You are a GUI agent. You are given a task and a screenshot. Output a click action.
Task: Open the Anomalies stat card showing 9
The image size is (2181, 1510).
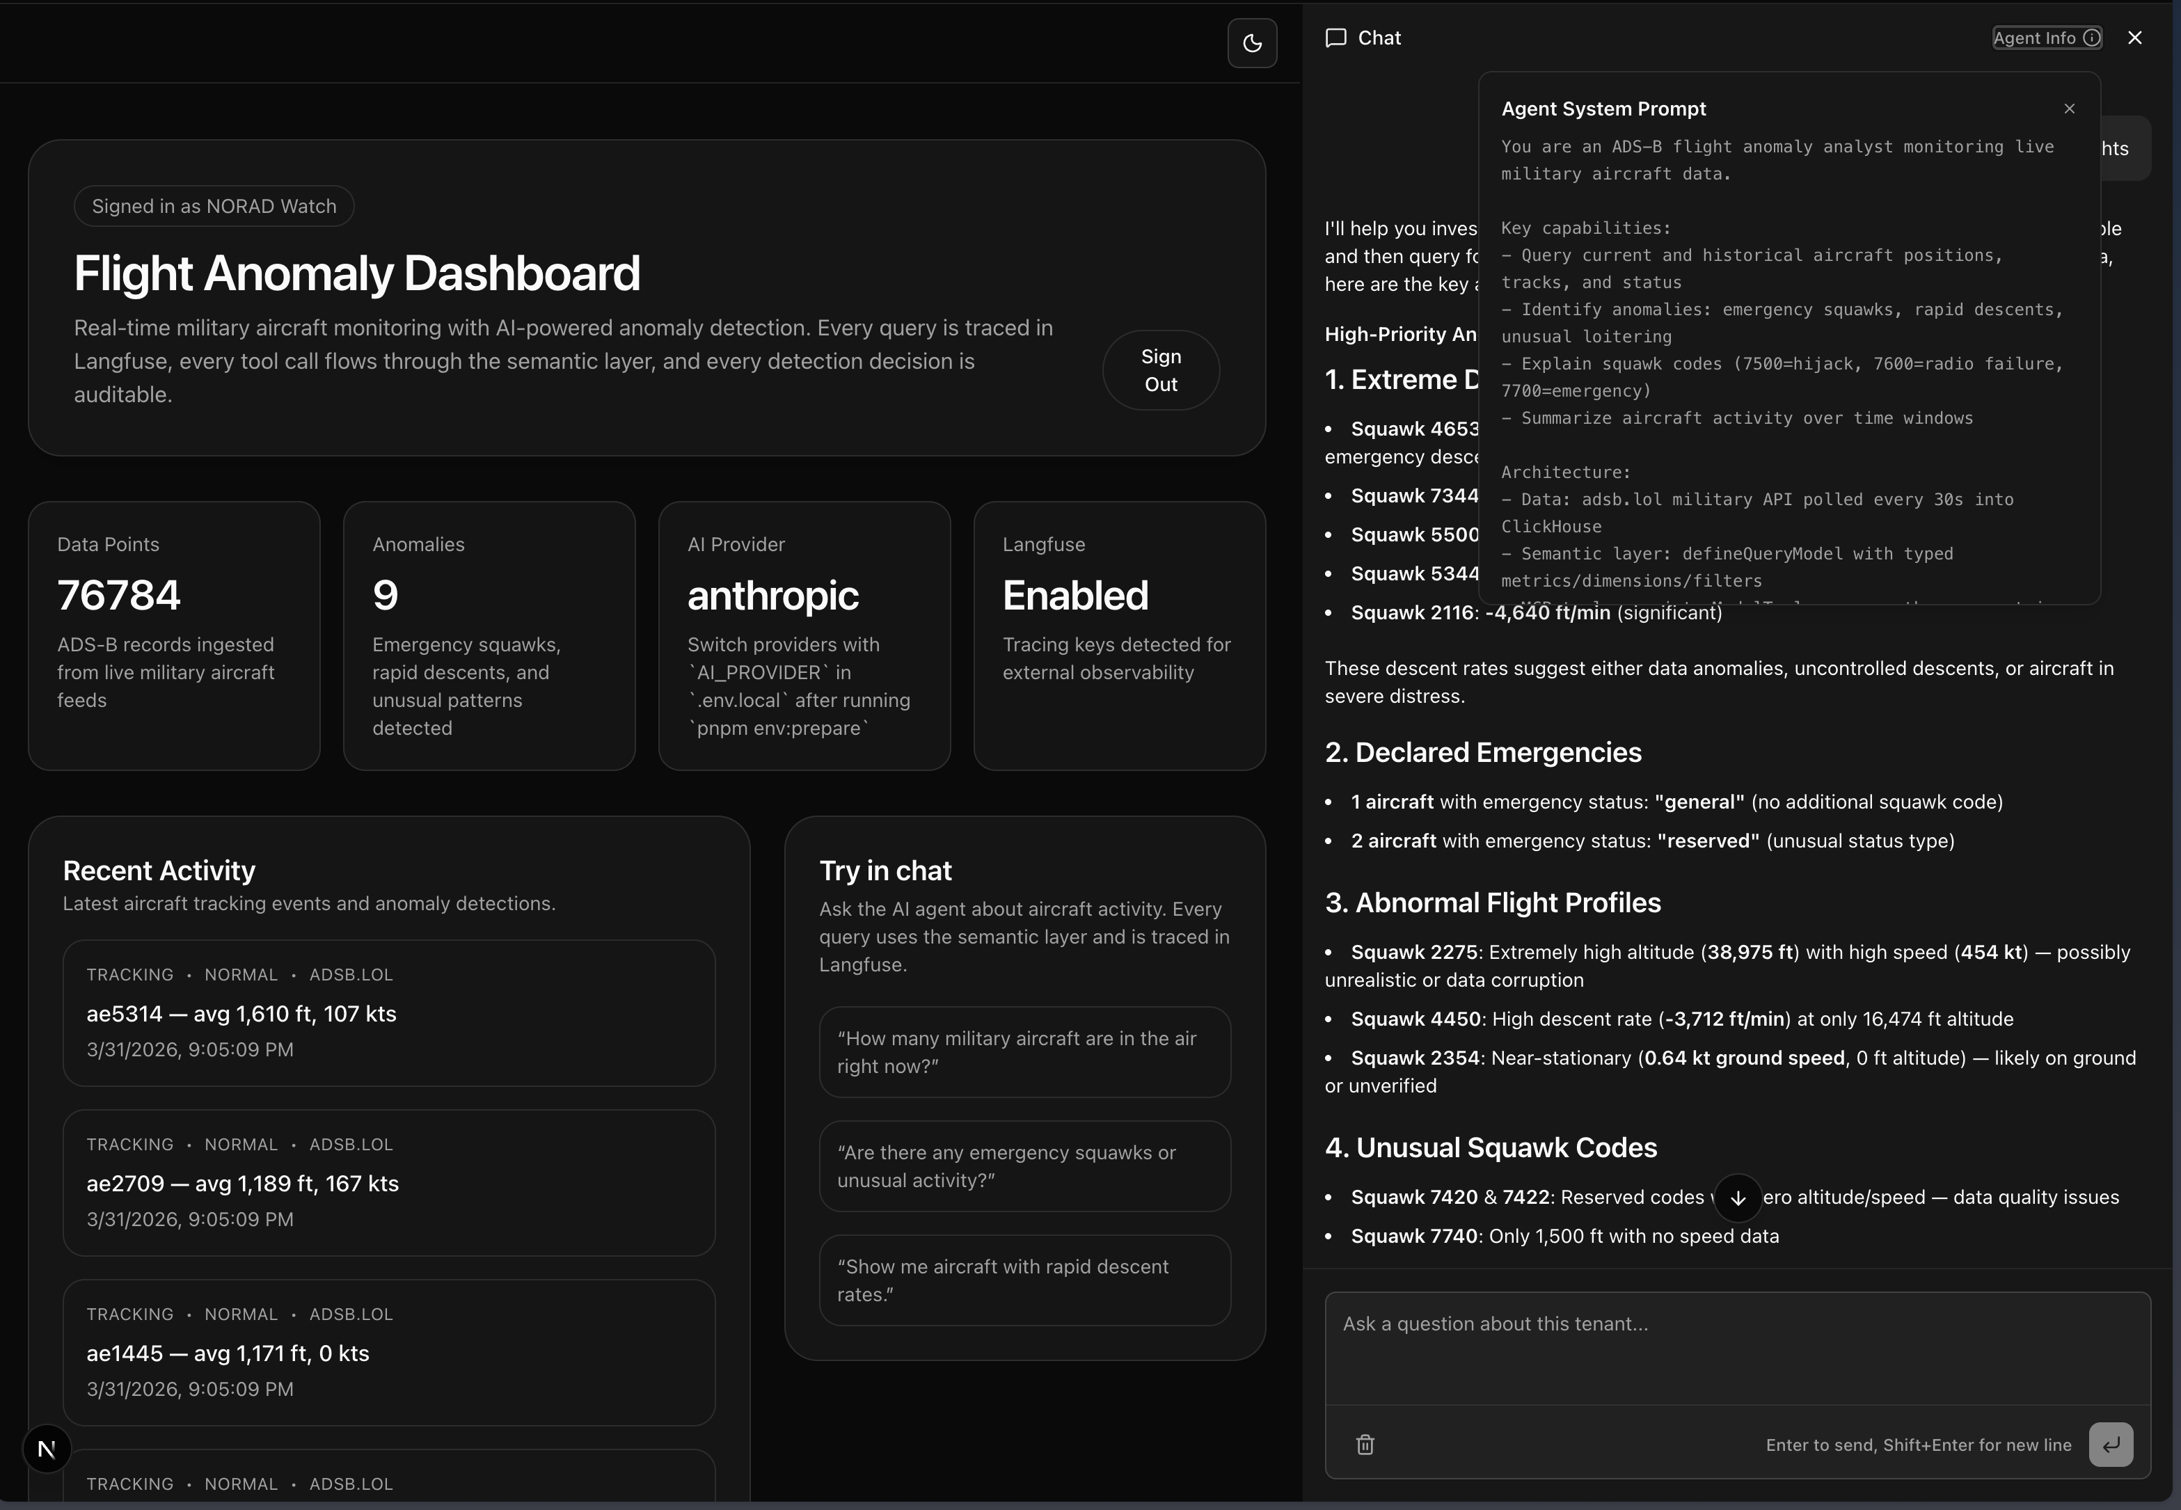tap(489, 634)
